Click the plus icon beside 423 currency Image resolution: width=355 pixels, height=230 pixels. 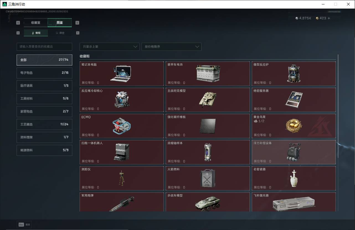coord(329,18)
